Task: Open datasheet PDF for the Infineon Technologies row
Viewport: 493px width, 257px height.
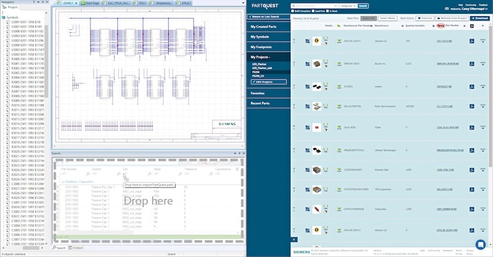Action: [472, 151]
